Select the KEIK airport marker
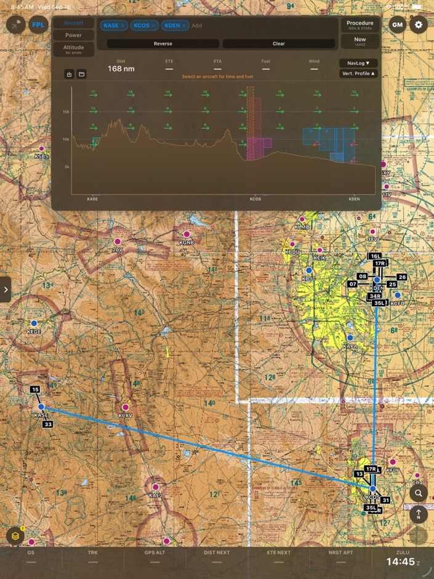The image size is (434, 579). pos(319,250)
